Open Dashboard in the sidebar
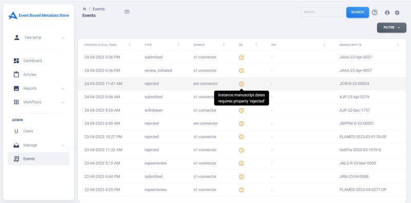Image resolution: width=411 pixels, height=203 pixels. 32,60
